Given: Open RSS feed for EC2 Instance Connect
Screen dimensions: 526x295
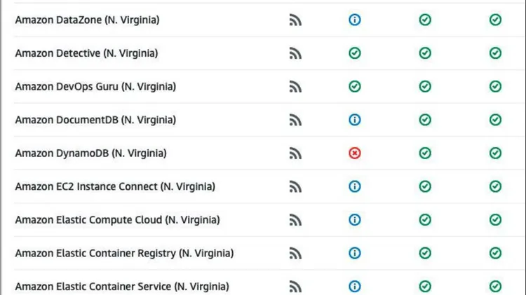Looking at the screenshot, I should [x=295, y=186].
